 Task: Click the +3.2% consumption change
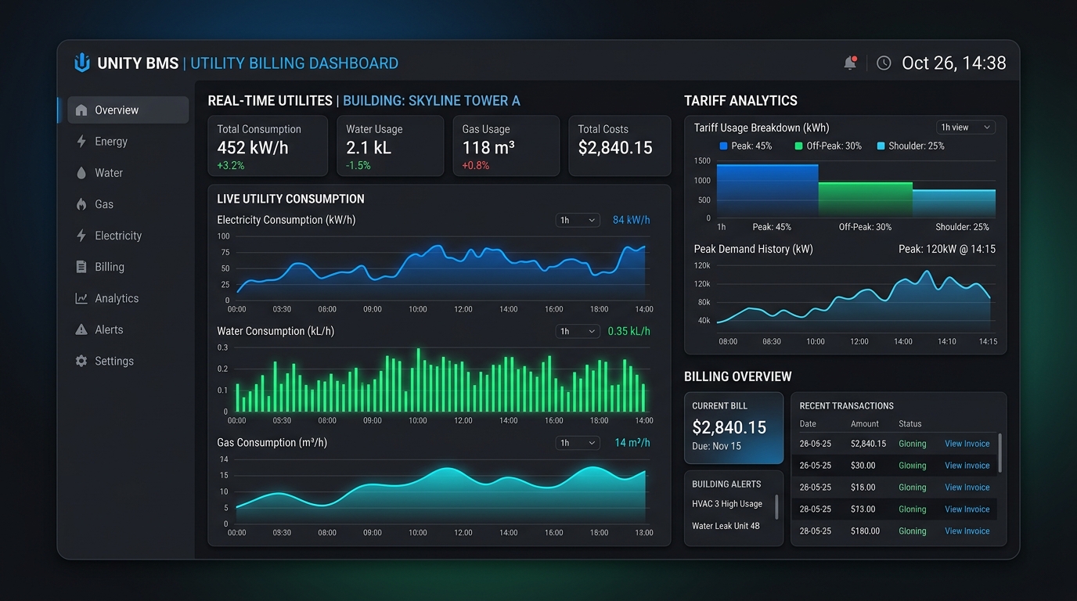pos(231,166)
